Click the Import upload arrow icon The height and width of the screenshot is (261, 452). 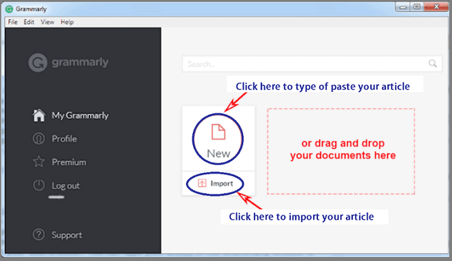click(202, 183)
